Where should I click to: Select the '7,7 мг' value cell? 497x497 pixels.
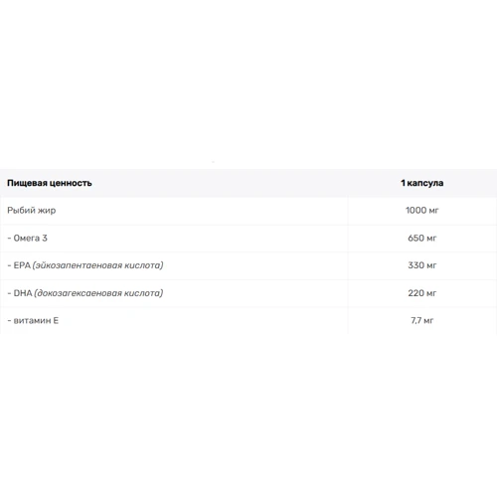pos(421,320)
